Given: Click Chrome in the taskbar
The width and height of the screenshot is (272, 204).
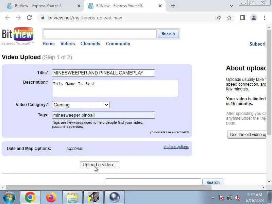Looking at the screenshot, I should click(30, 197).
